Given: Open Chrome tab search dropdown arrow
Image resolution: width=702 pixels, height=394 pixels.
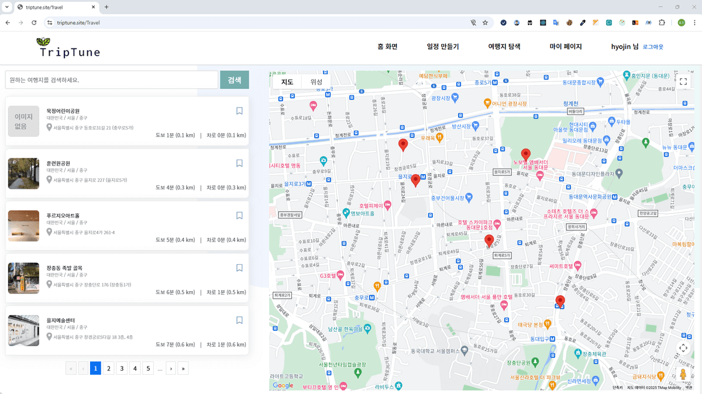Looking at the screenshot, I should tap(6, 7).
